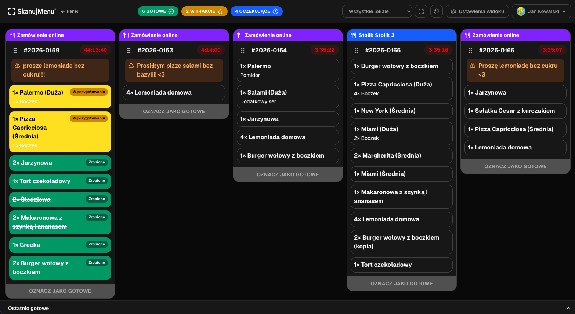Grab drag handle of order #2026-0163
575x314 pixels.
click(x=129, y=51)
